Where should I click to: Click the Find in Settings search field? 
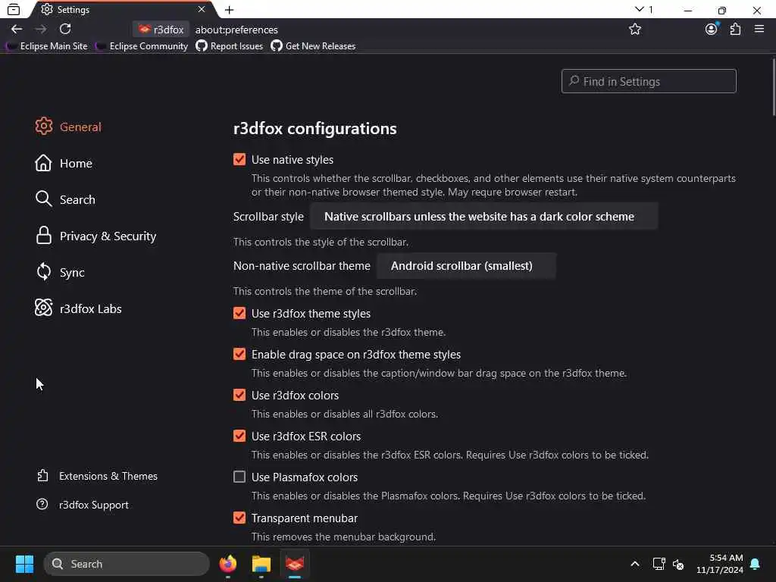point(649,81)
